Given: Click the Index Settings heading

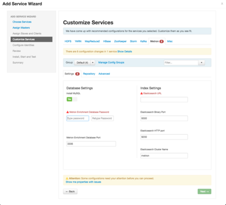Looking at the screenshot, I should click(x=151, y=88).
